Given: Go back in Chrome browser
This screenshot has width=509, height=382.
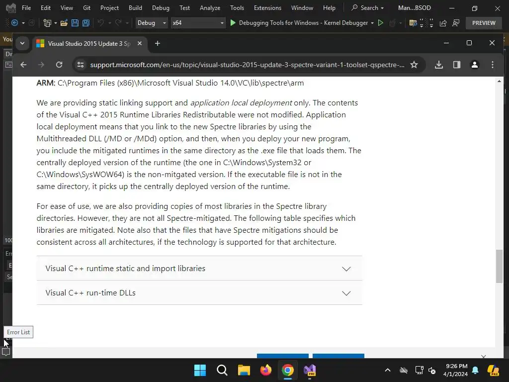Looking at the screenshot, I should [23, 65].
